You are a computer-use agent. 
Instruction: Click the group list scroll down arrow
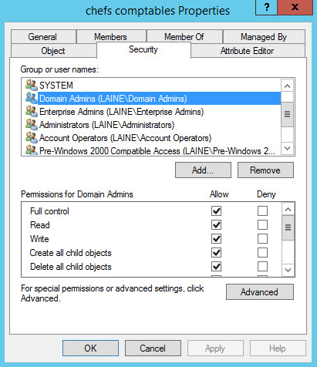288,149
